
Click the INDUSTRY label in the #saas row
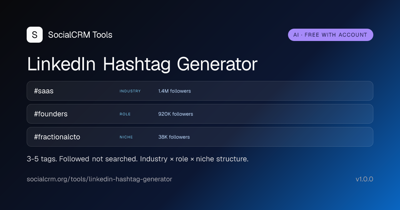coord(130,91)
